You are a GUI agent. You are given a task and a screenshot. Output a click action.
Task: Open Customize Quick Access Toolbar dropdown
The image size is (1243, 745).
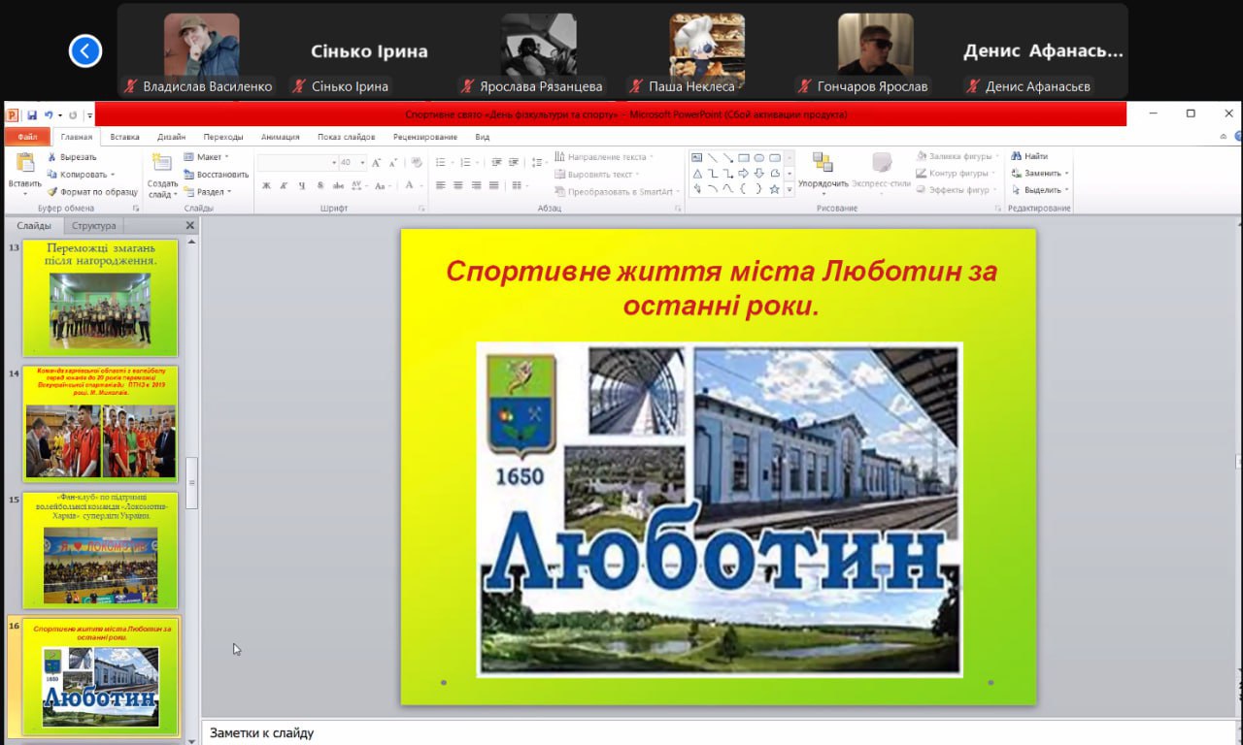(89, 114)
